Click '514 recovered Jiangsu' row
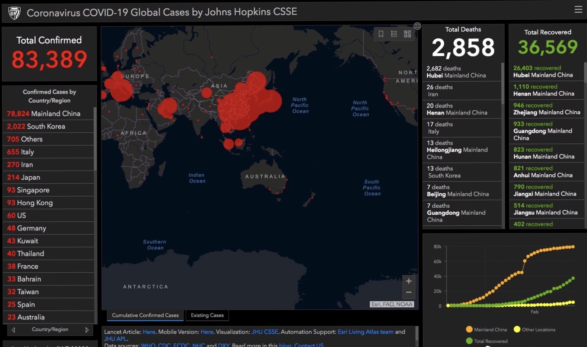This screenshot has height=347, width=587. coord(547,209)
